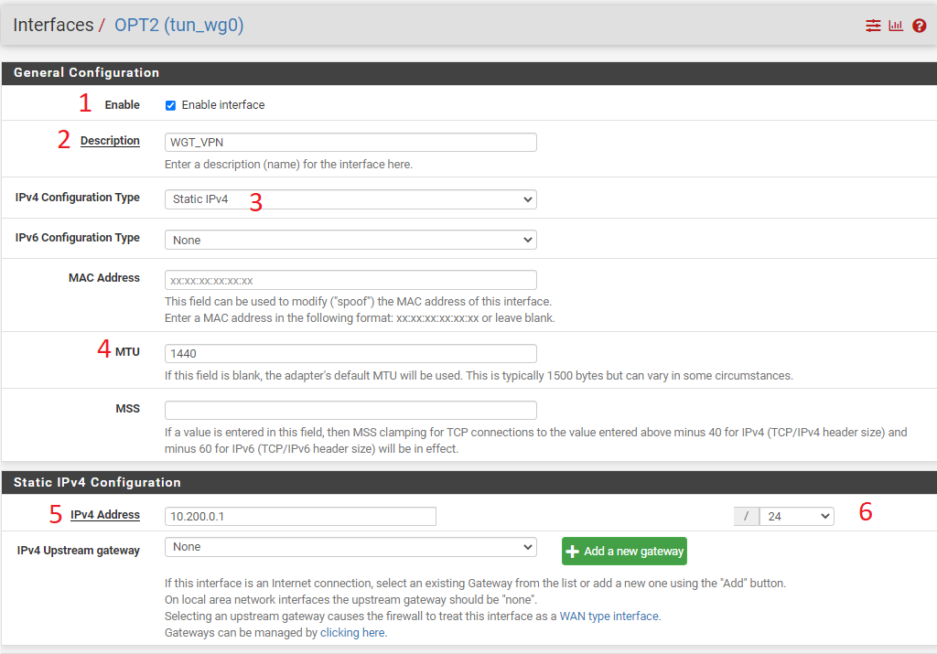Click inside the empty MSS field
Viewport: 937px width, 654px height.
(350, 410)
